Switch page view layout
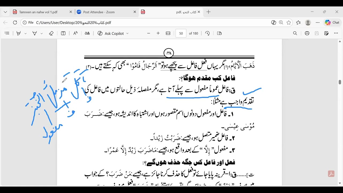The height and width of the screenshot is (193, 343). click(219, 33)
